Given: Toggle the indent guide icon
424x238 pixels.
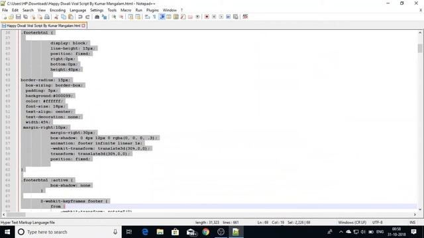Looking at the screenshot, I should pos(162,17).
